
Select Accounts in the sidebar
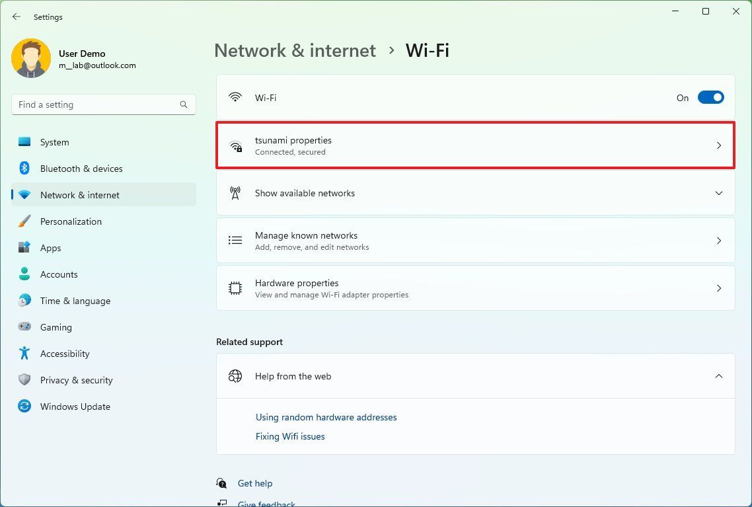click(59, 274)
